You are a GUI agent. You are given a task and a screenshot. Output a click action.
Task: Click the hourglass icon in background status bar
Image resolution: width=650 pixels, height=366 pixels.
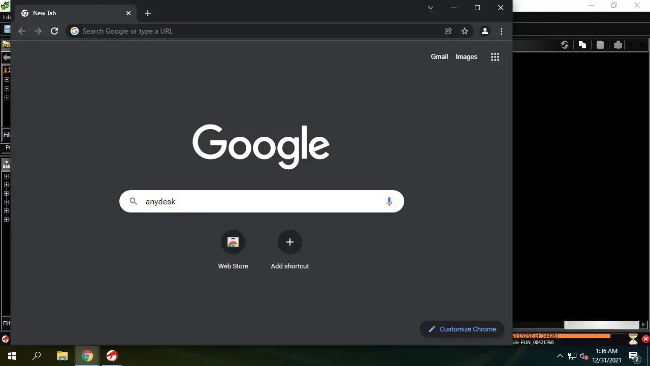coord(633,339)
